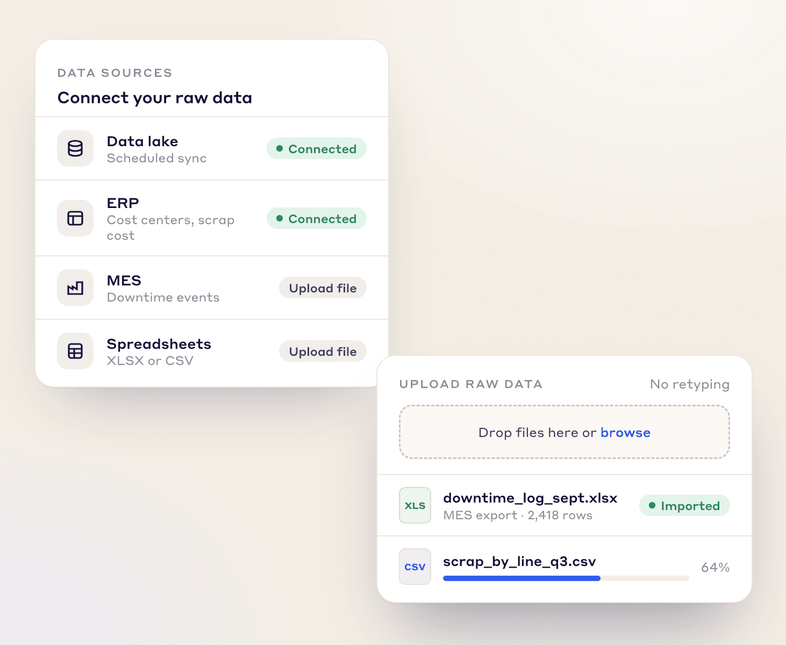Viewport: 786px width, 645px height.
Task: Click the 'No retyping' label
Action: 690,384
